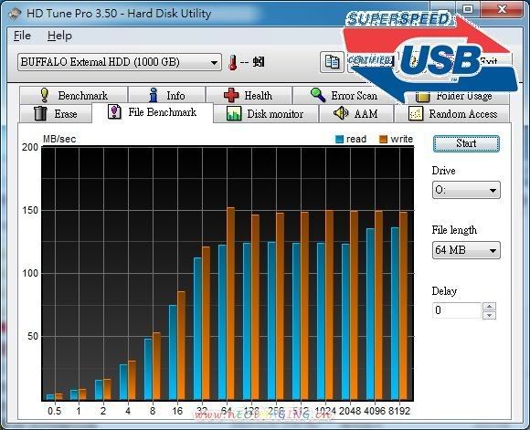This screenshot has width=530, height=430.
Task: Click the Random Access scatter icon
Action: click(x=416, y=113)
